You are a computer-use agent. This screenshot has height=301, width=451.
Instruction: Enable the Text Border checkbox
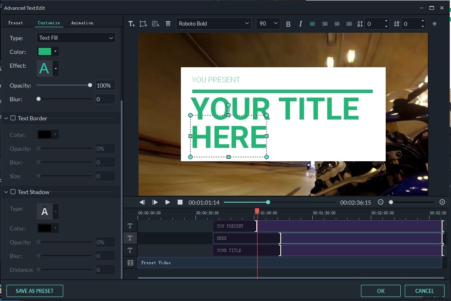coord(13,118)
